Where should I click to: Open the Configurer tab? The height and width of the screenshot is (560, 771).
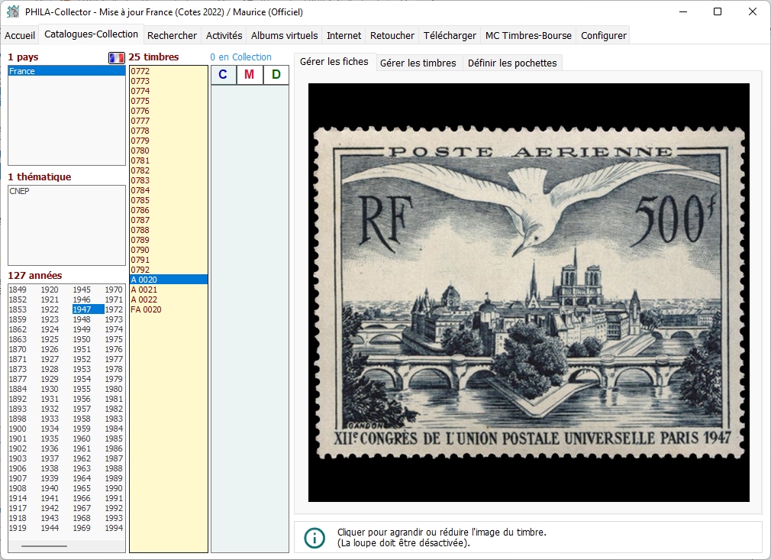[x=603, y=35]
